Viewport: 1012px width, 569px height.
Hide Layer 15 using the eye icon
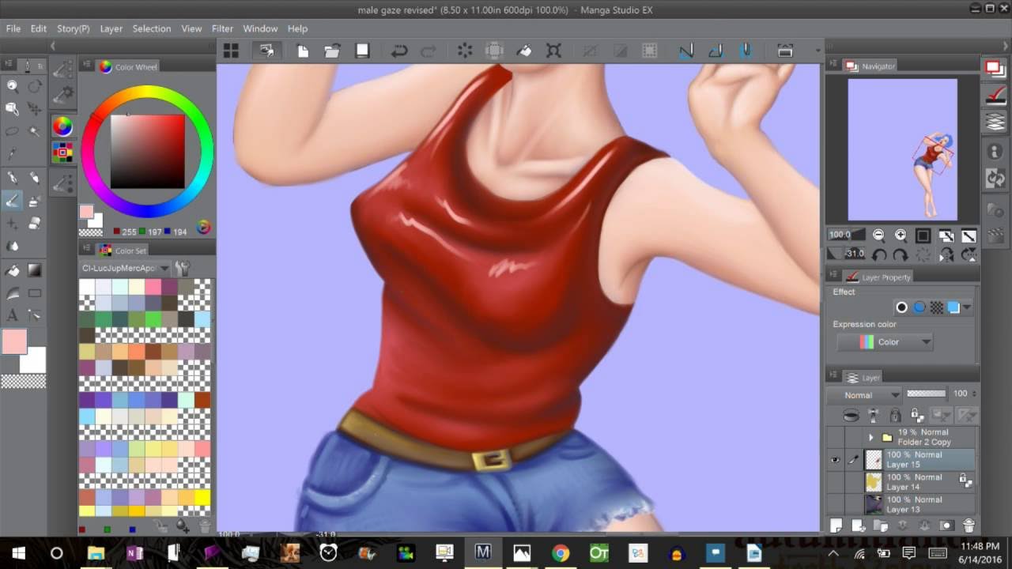[x=835, y=460]
